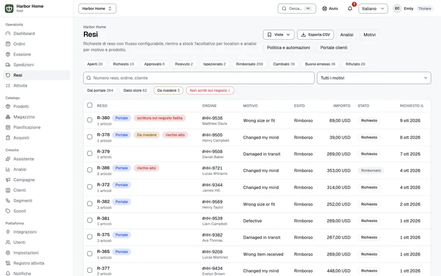The height and width of the screenshot is (276, 441).
Task: Click the Attività list icon
Action: [8, 86]
